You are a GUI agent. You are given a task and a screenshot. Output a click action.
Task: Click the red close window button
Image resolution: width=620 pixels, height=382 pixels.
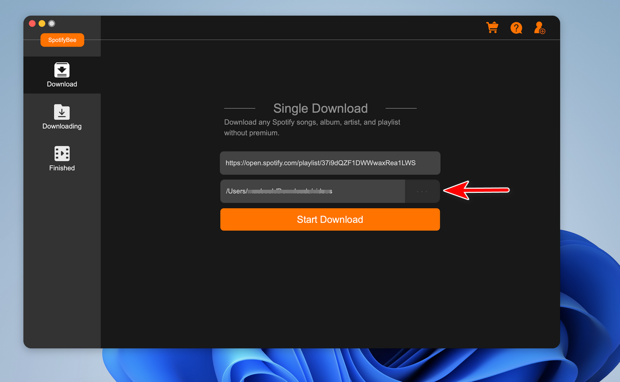click(x=33, y=24)
